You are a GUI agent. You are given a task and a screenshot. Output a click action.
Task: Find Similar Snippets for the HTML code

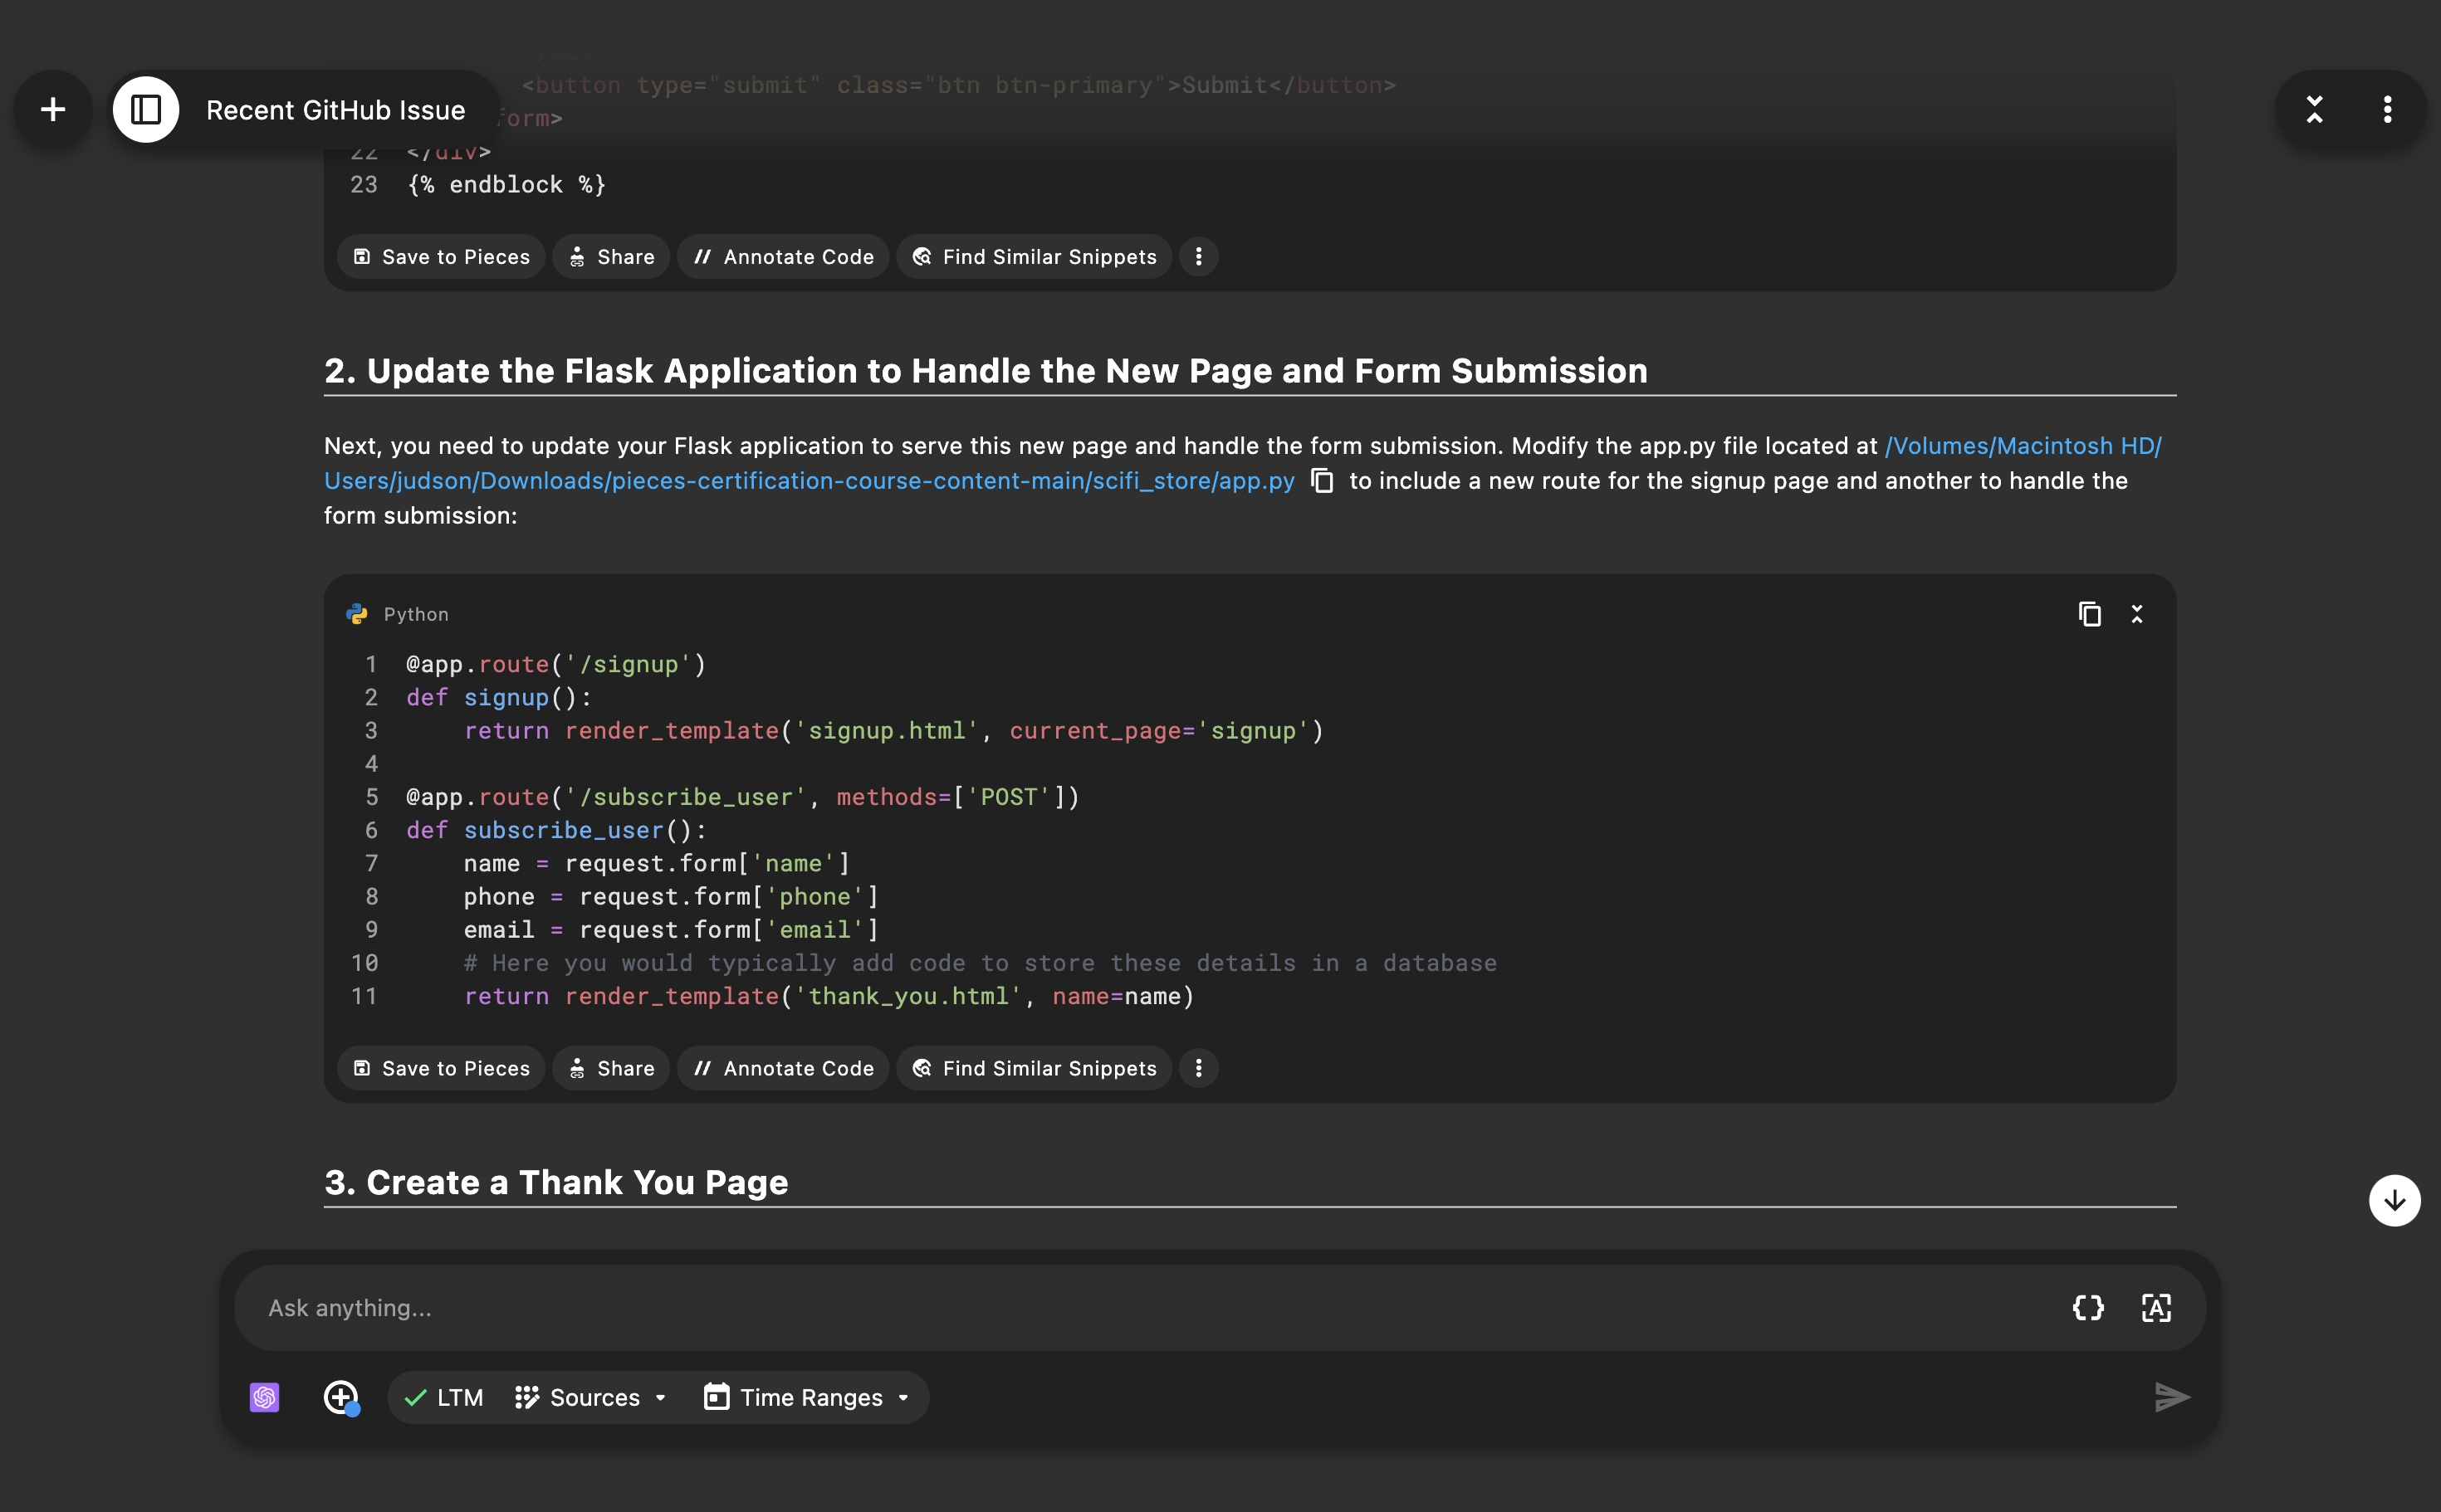pyautogui.click(x=1035, y=257)
